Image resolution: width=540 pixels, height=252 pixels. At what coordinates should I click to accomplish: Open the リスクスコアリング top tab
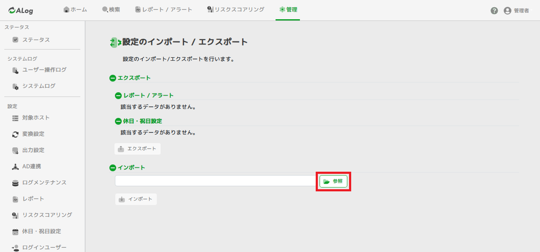coord(235,9)
